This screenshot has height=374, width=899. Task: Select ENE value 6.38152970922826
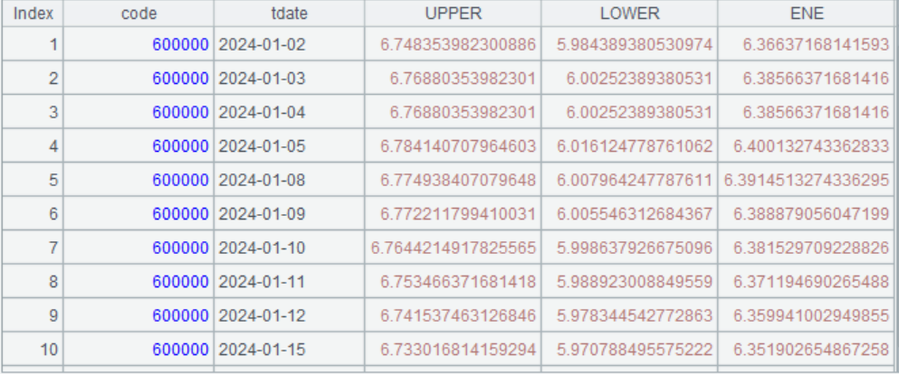tap(806, 248)
